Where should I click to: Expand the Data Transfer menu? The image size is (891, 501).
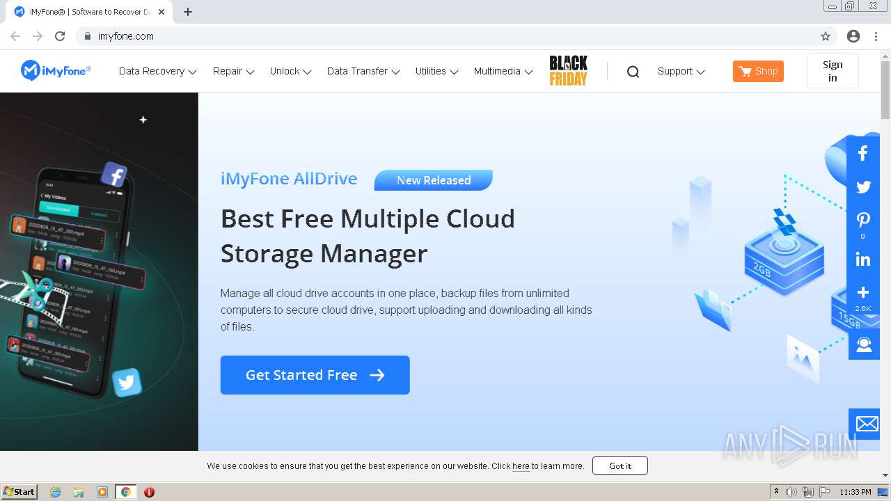(363, 71)
